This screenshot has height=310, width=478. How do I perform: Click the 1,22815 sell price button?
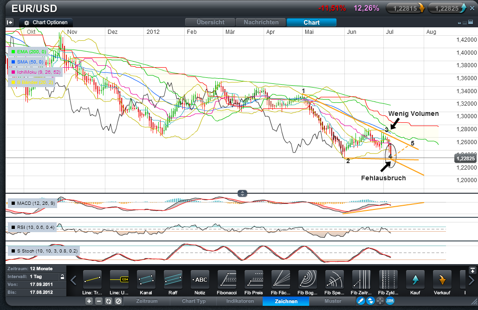(x=405, y=8)
